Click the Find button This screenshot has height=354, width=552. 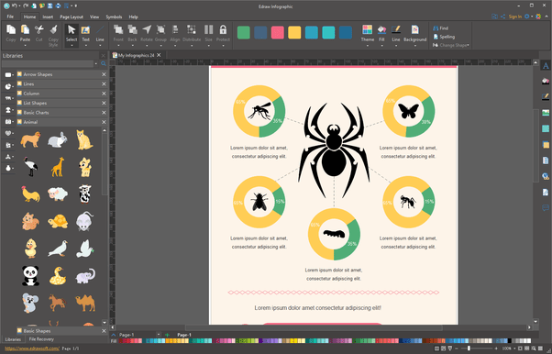point(441,28)
